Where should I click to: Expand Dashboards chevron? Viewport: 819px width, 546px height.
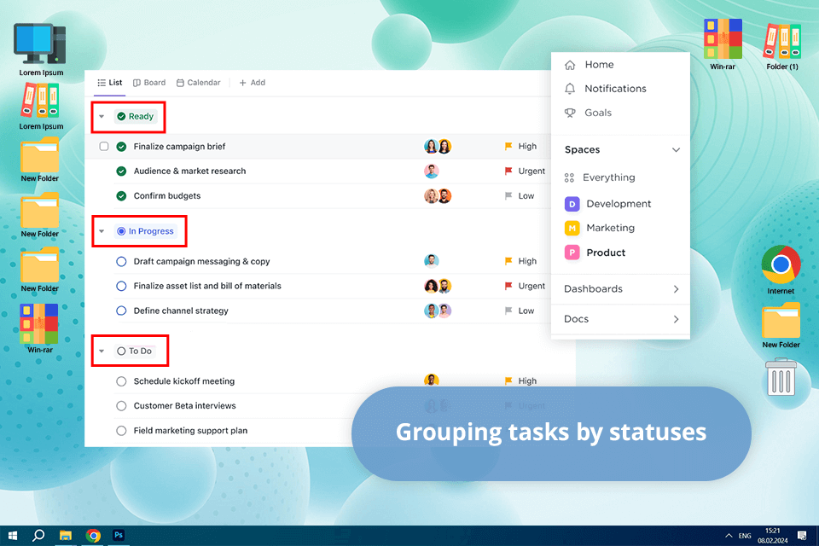(x=676, y=289)
